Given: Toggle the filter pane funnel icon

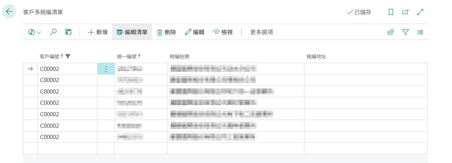Looking at the screenshot, I should pyautogui.click(x=405, y=32).
